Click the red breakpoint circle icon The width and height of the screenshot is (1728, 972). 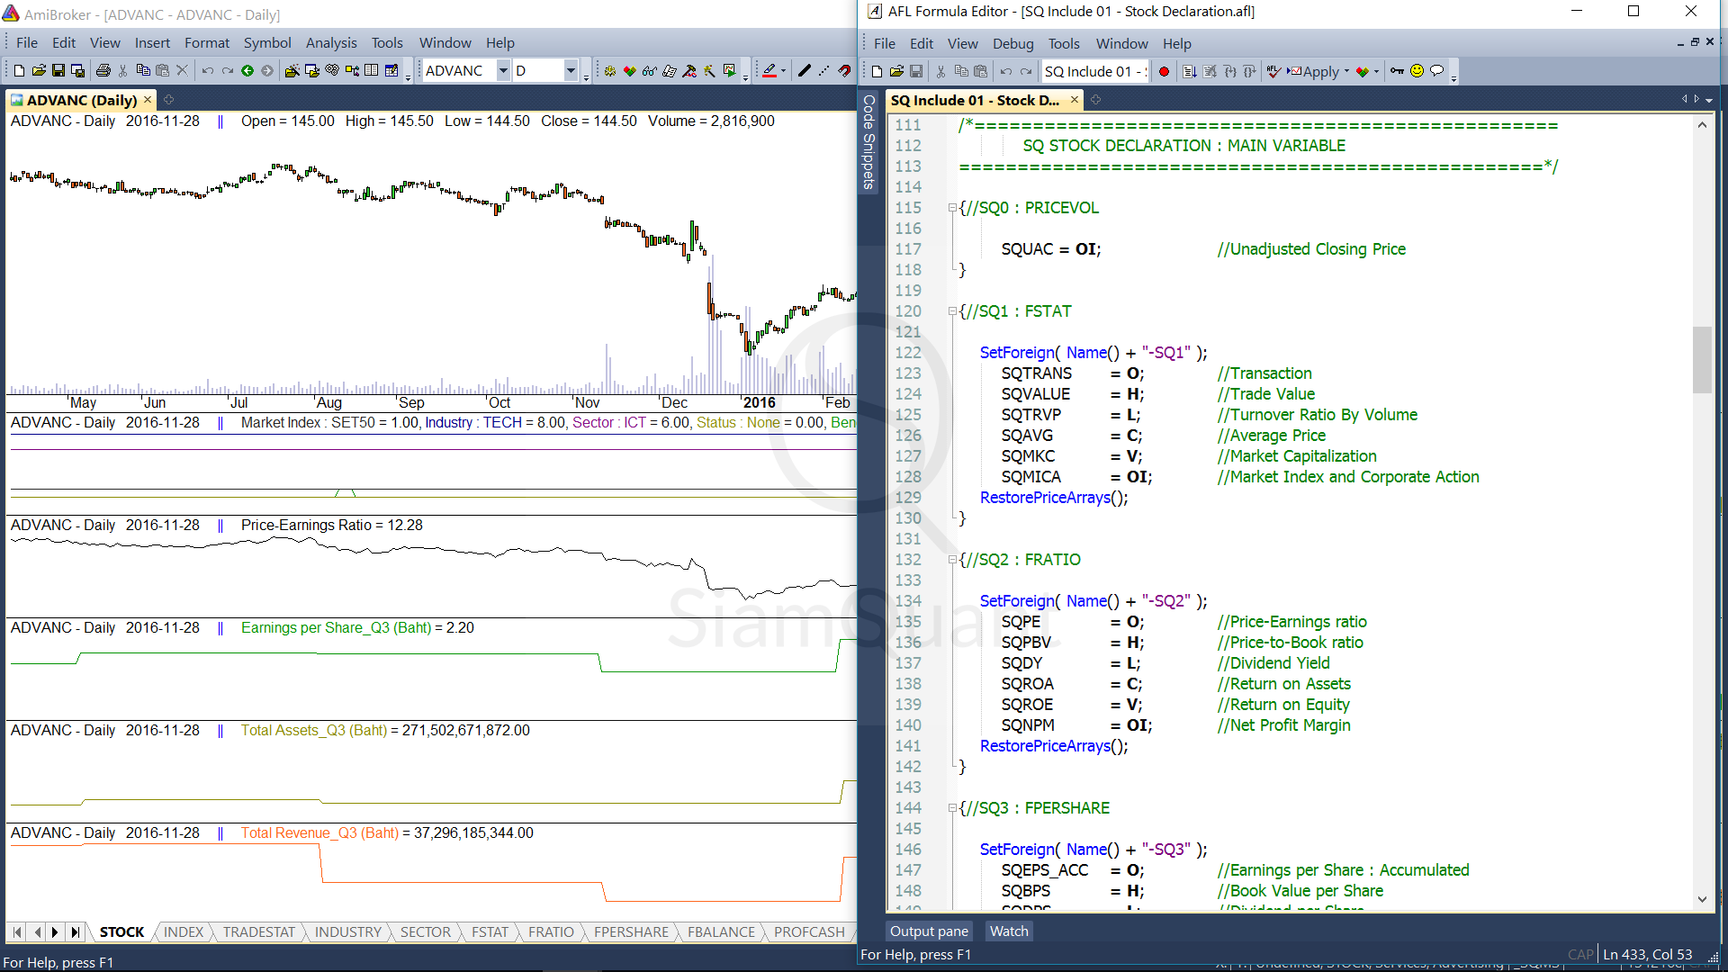click(1164, 72)
